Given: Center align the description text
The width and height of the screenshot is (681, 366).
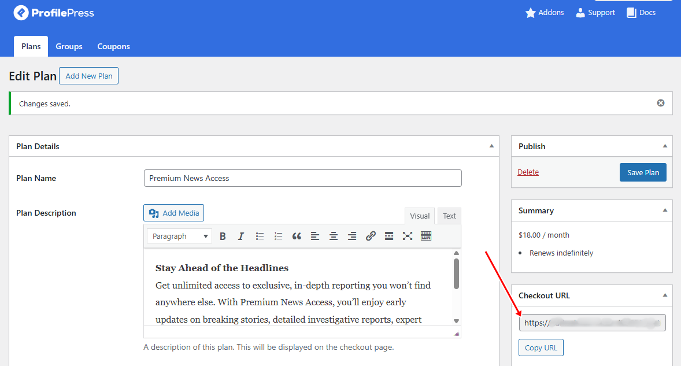Looking at the screenshot, I should (334, 236).
